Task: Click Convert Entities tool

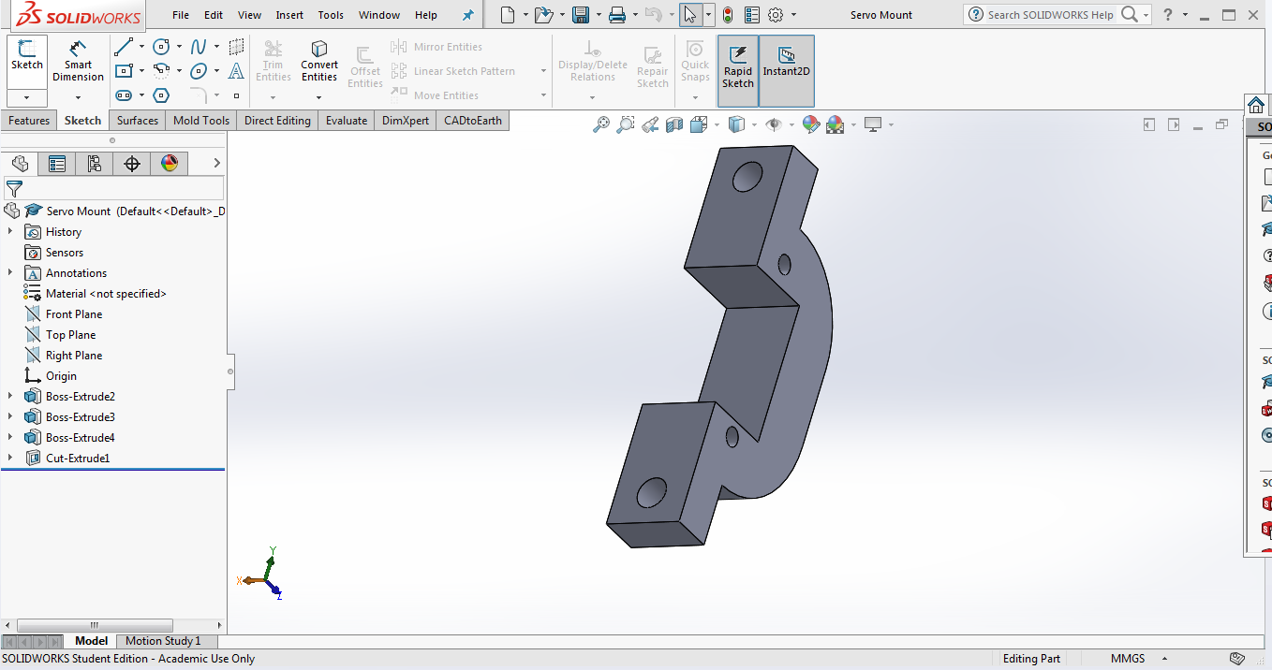Action: coord(319,62)
